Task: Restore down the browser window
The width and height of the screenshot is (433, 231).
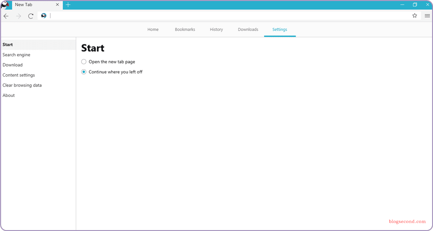Action: [415, 5]
